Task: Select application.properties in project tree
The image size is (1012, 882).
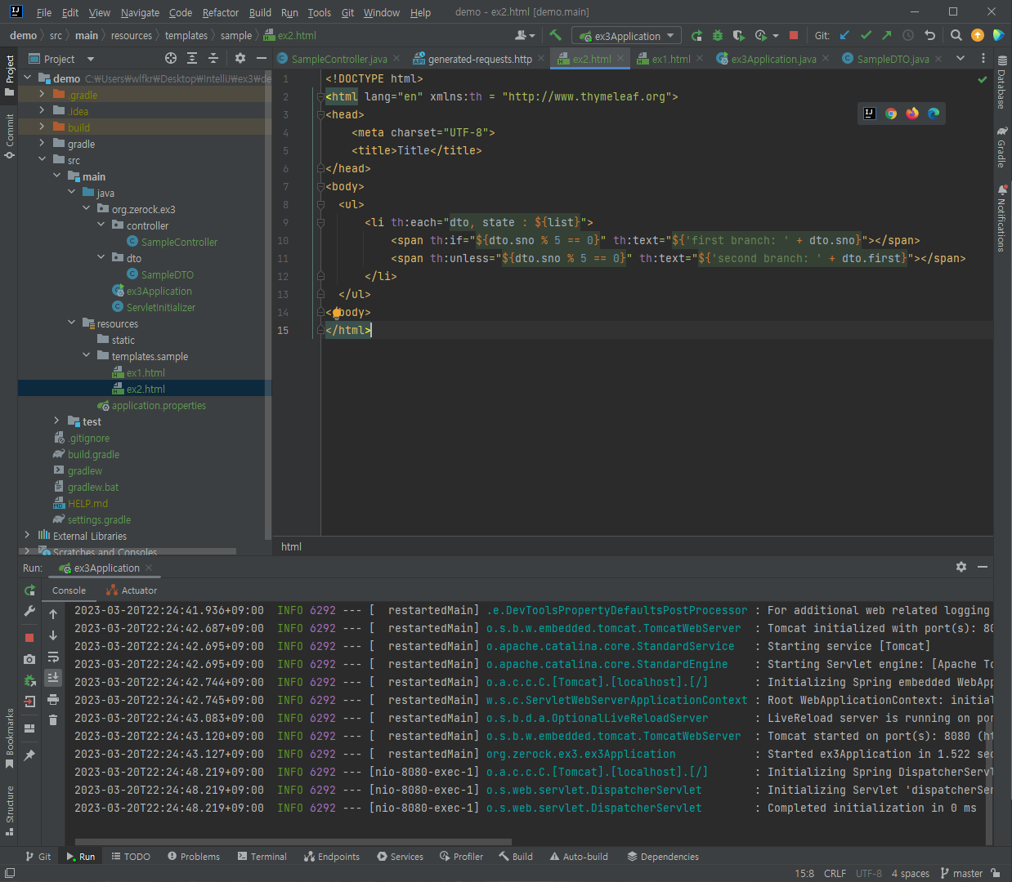Action: [159, 405]
